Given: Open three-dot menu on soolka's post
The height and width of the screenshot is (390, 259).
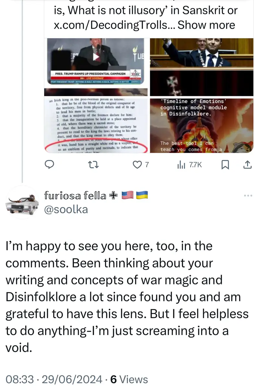Looking at the screenshot, I should [x=248, y=196].
